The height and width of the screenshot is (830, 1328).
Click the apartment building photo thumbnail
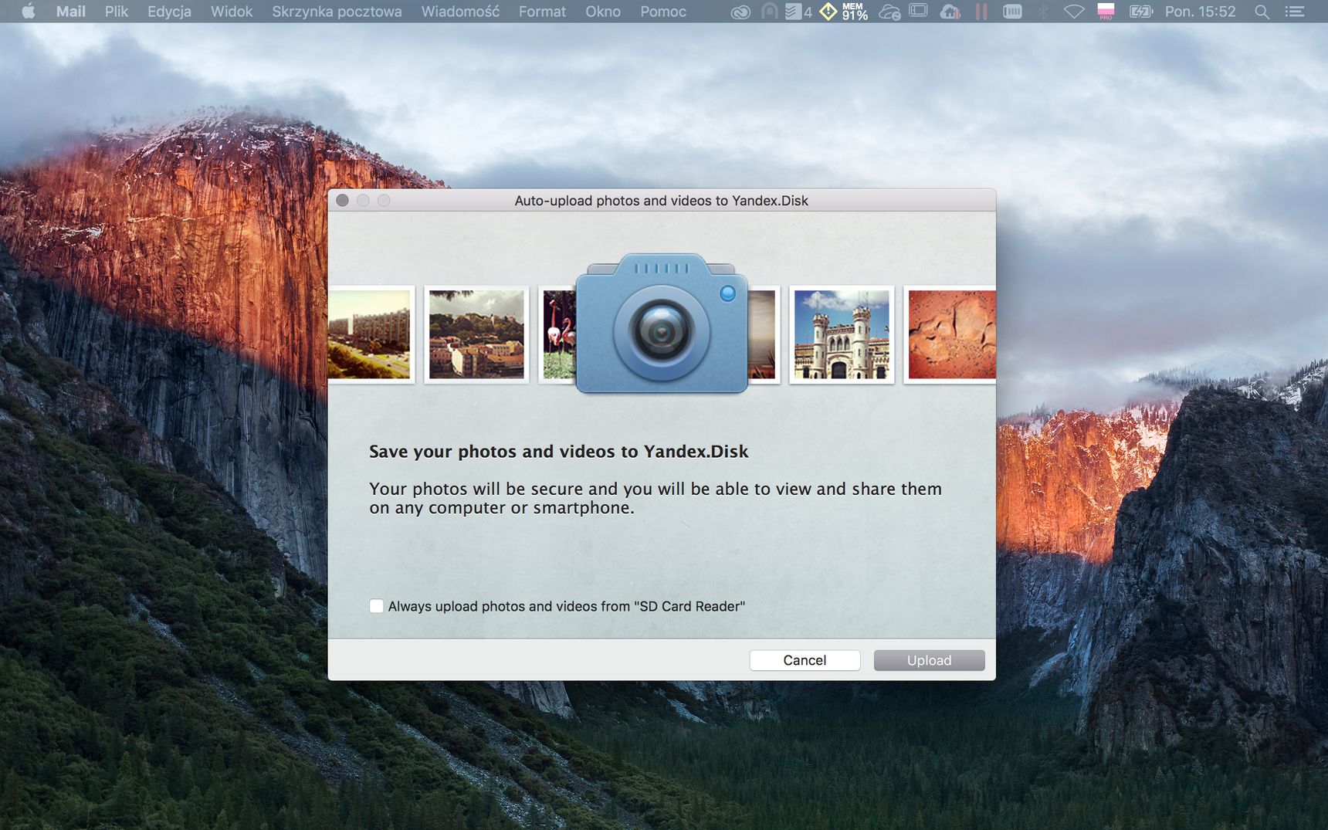371,334
